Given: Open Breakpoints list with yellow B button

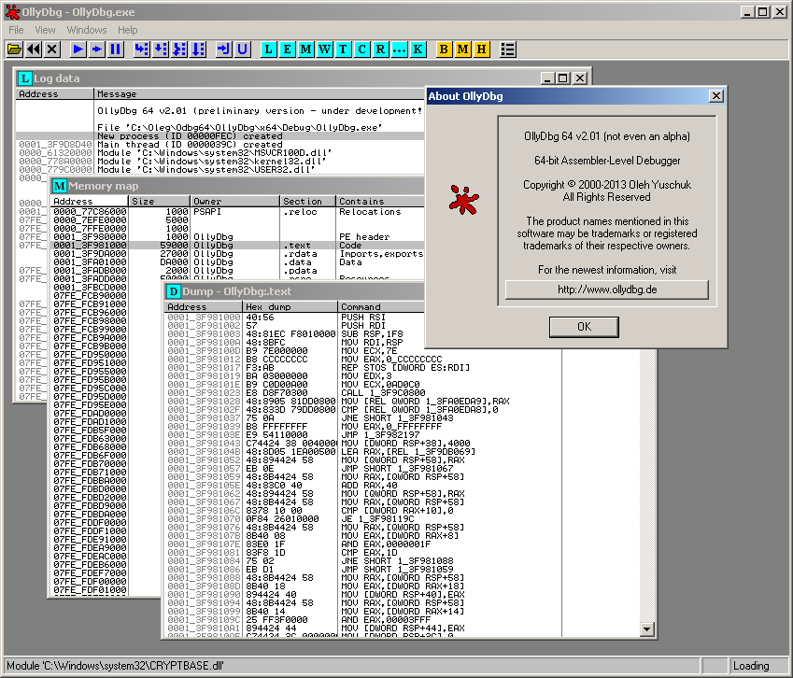Looking at the screenshot, I should coord(444,49).
